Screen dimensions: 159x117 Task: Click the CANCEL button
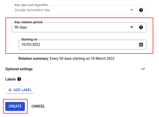point(38,106)
